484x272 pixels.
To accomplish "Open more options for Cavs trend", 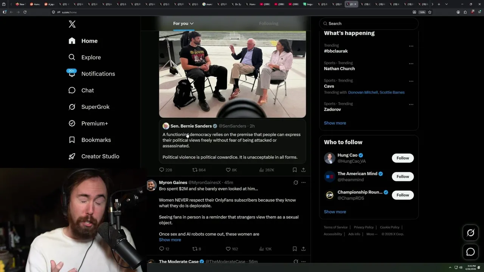I will pos(411,81).
